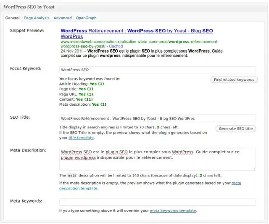Click the 'Meta Keywords:' label
269x224 pixels.
click(26, 201)
